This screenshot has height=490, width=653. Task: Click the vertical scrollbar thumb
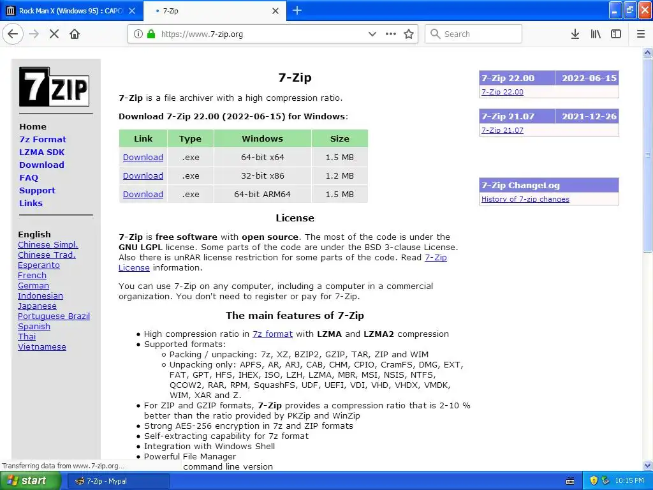point(647,155)
